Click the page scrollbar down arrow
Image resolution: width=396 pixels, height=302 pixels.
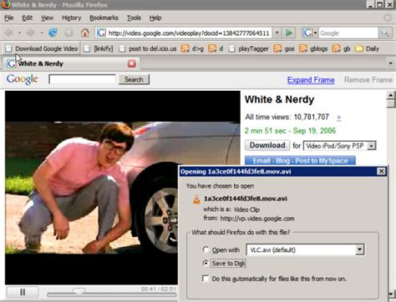[x=391, y=294]
